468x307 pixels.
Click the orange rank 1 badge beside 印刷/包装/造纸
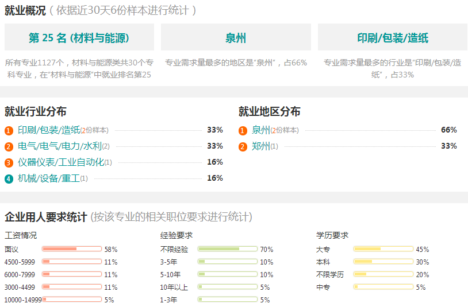click(x=9, y=130)
